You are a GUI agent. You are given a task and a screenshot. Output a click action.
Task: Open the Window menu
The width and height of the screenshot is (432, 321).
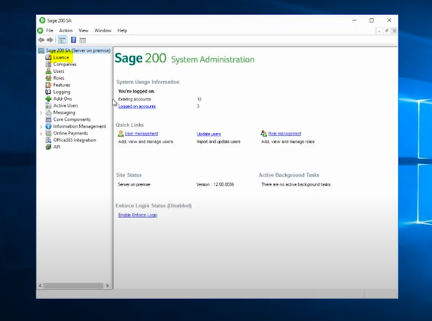[x=103, y=31]
